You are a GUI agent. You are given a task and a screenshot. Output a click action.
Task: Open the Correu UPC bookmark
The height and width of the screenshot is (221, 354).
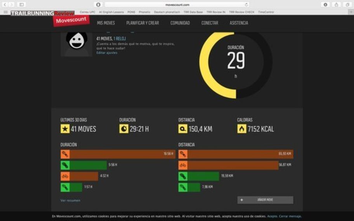coord(87,12)
